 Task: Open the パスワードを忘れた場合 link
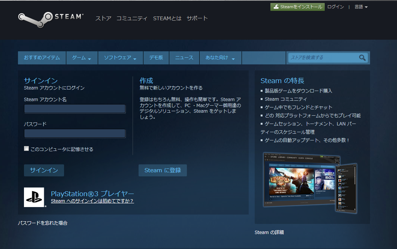pos(43,223)
